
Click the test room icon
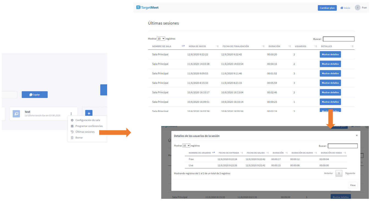16,114
